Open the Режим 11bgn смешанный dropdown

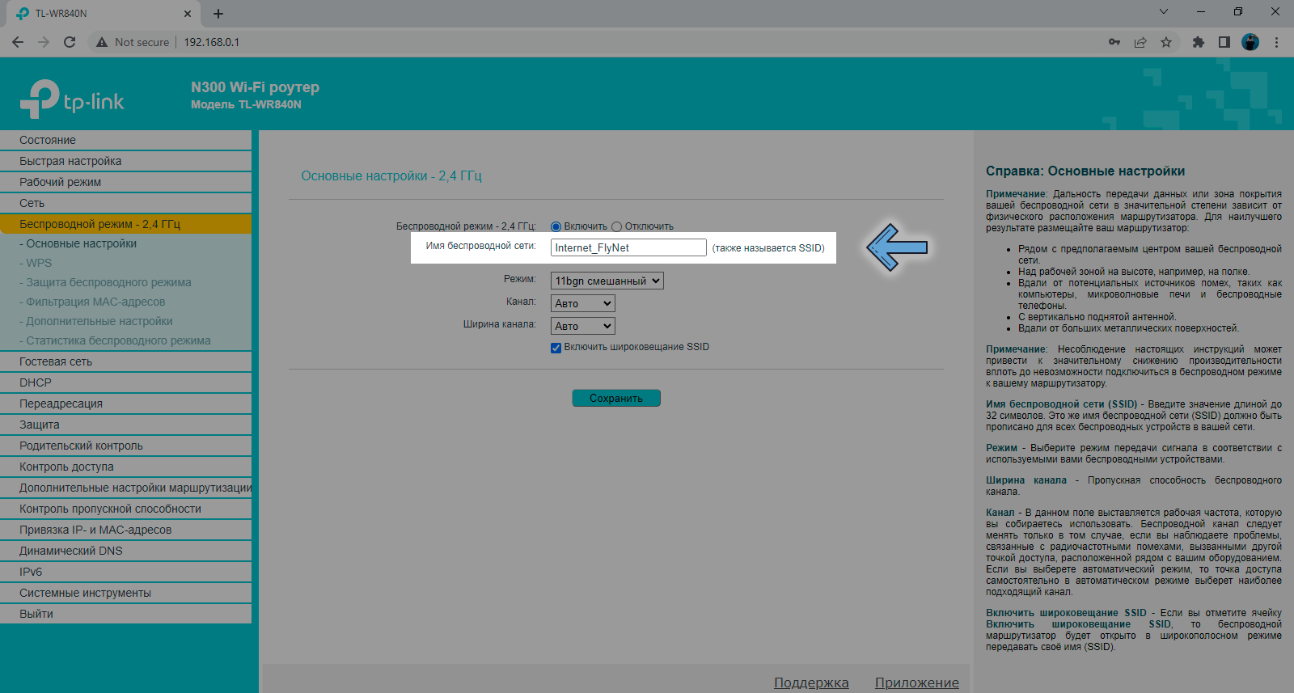coord(607,281)
